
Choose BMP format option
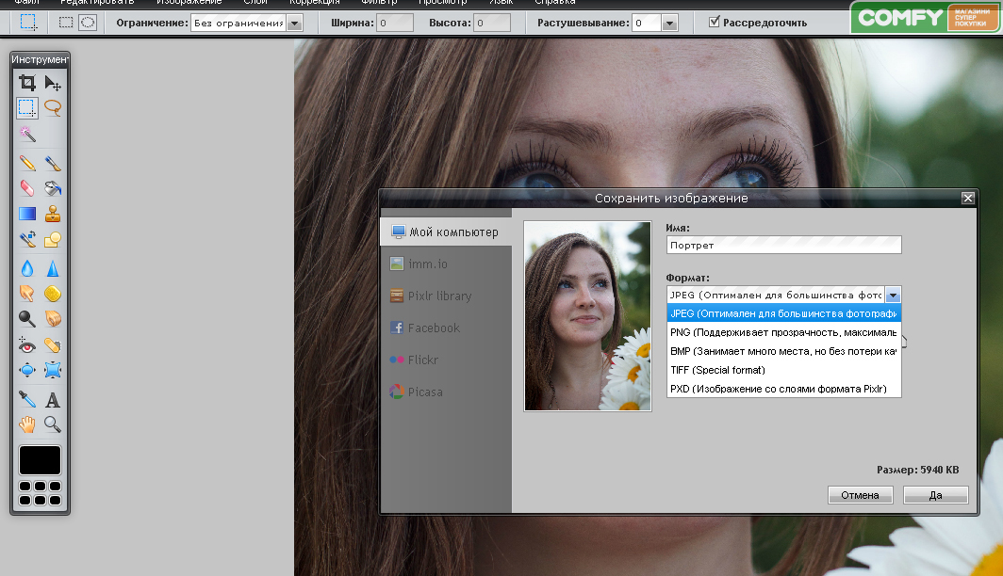pyautogui.click(x=783, y=351)
